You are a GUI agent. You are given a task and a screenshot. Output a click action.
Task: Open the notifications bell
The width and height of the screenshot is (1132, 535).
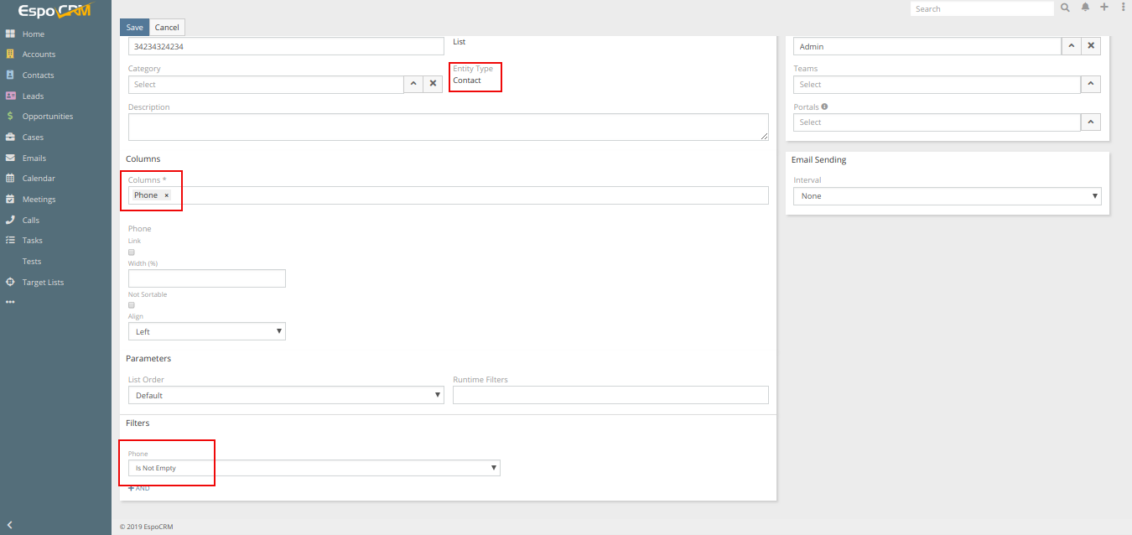(x=1085, y=8)
